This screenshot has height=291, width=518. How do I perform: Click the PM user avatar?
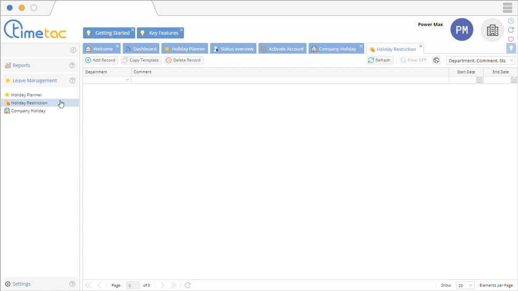461,30
